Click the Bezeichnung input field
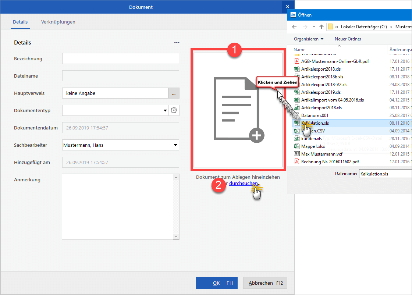 point(121,58)
